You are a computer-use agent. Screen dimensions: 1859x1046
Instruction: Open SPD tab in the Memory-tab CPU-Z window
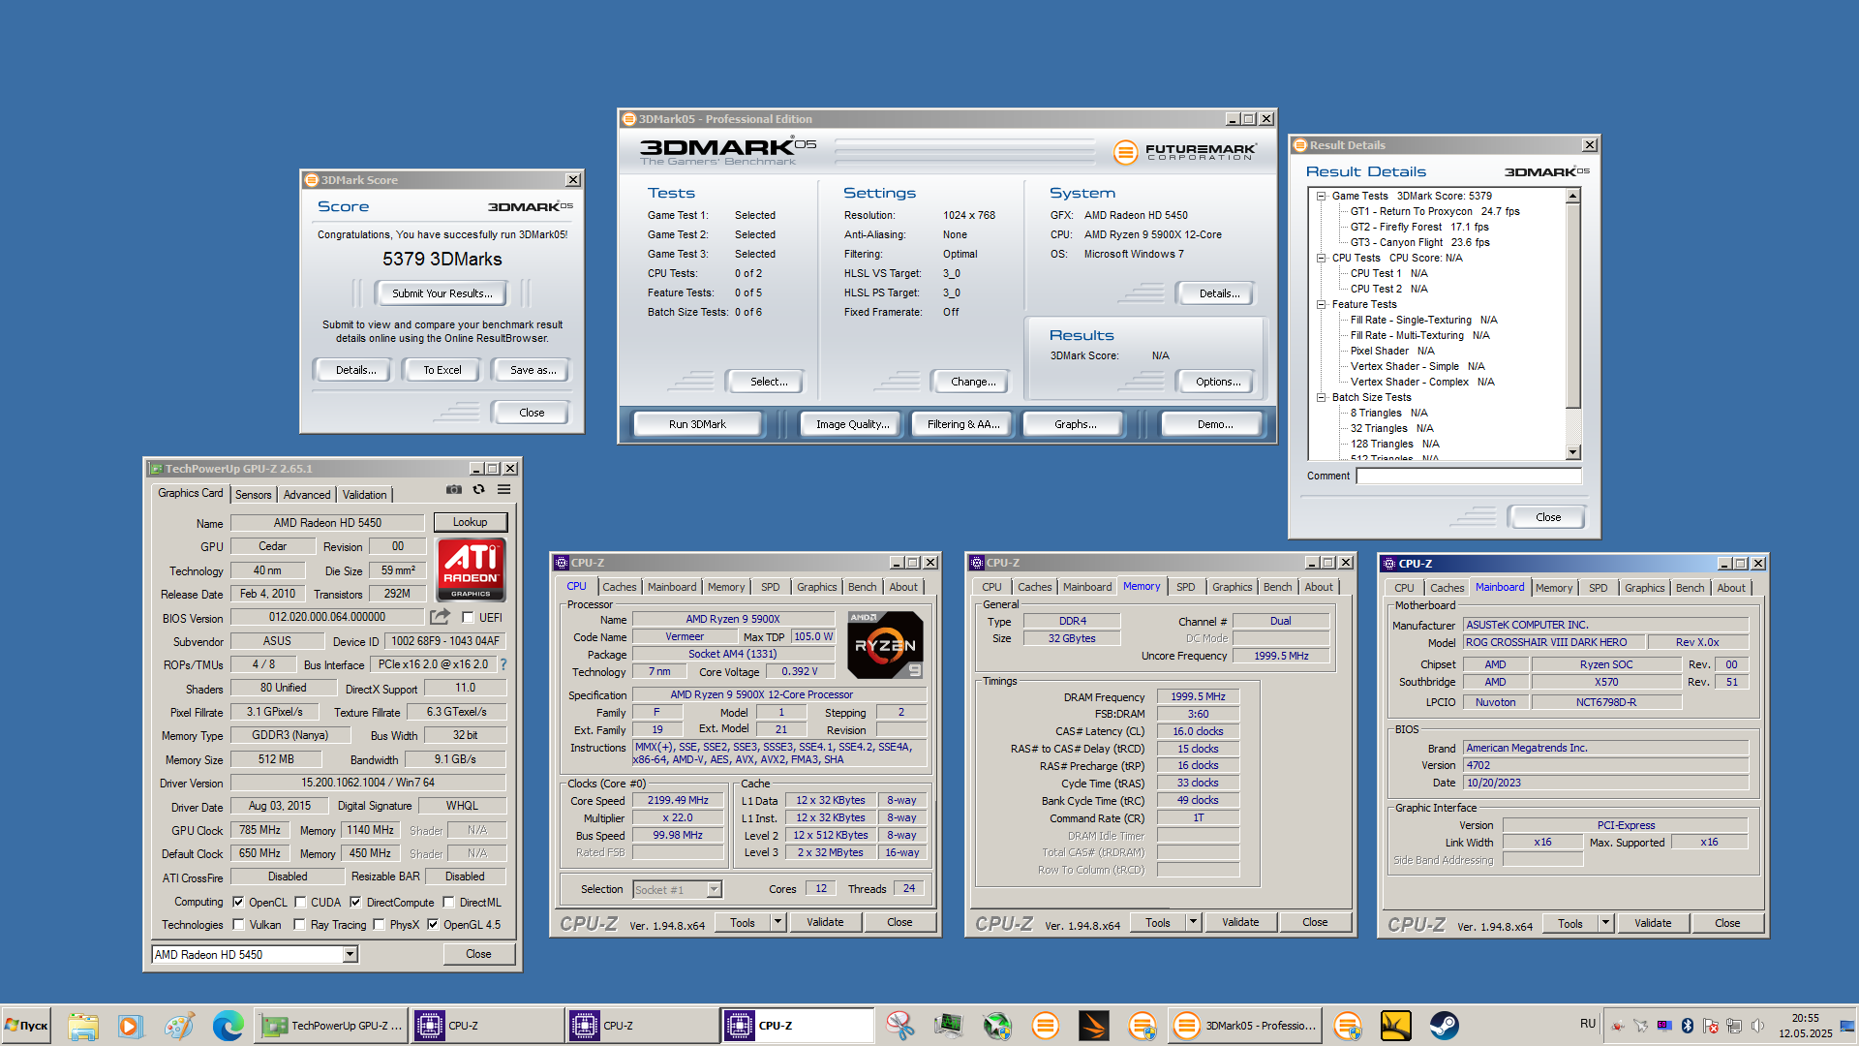click(1186, 587)
